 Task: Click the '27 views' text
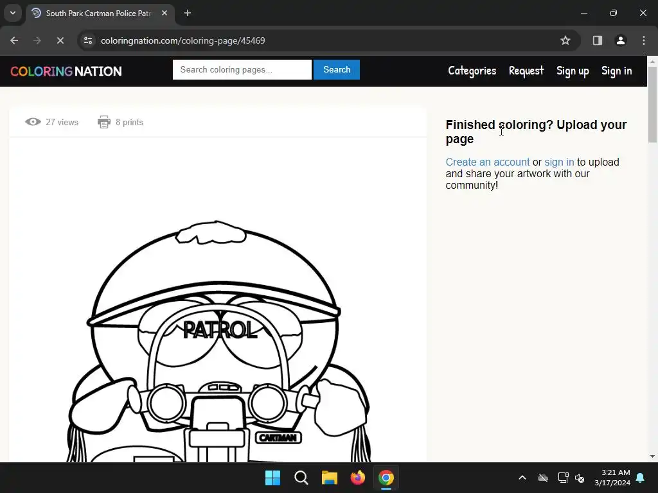[62, 122]
